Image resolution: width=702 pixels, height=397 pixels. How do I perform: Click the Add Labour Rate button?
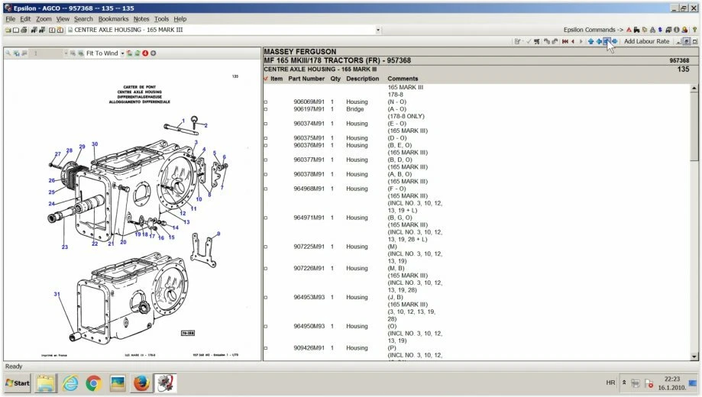coord(646,41)
